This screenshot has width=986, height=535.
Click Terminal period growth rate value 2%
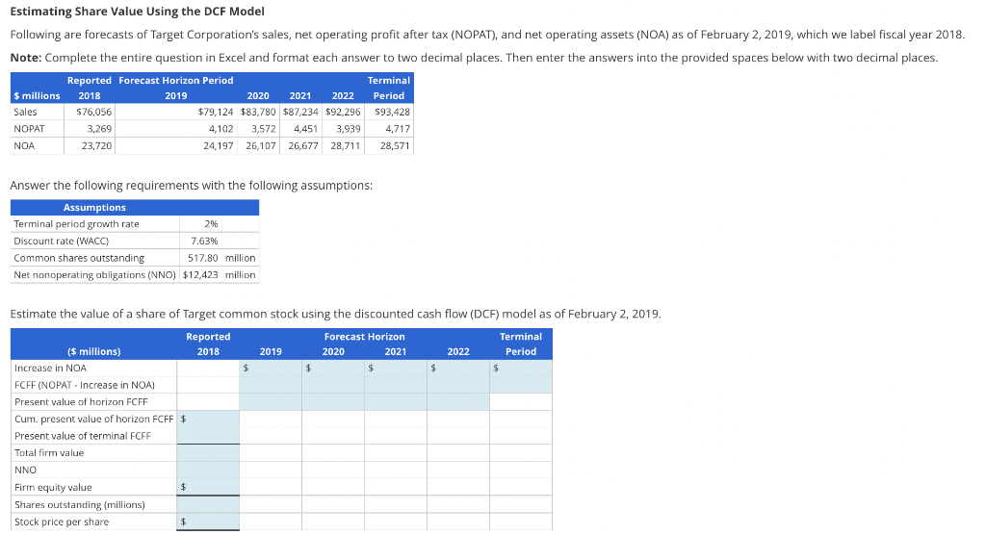(211, 224)
